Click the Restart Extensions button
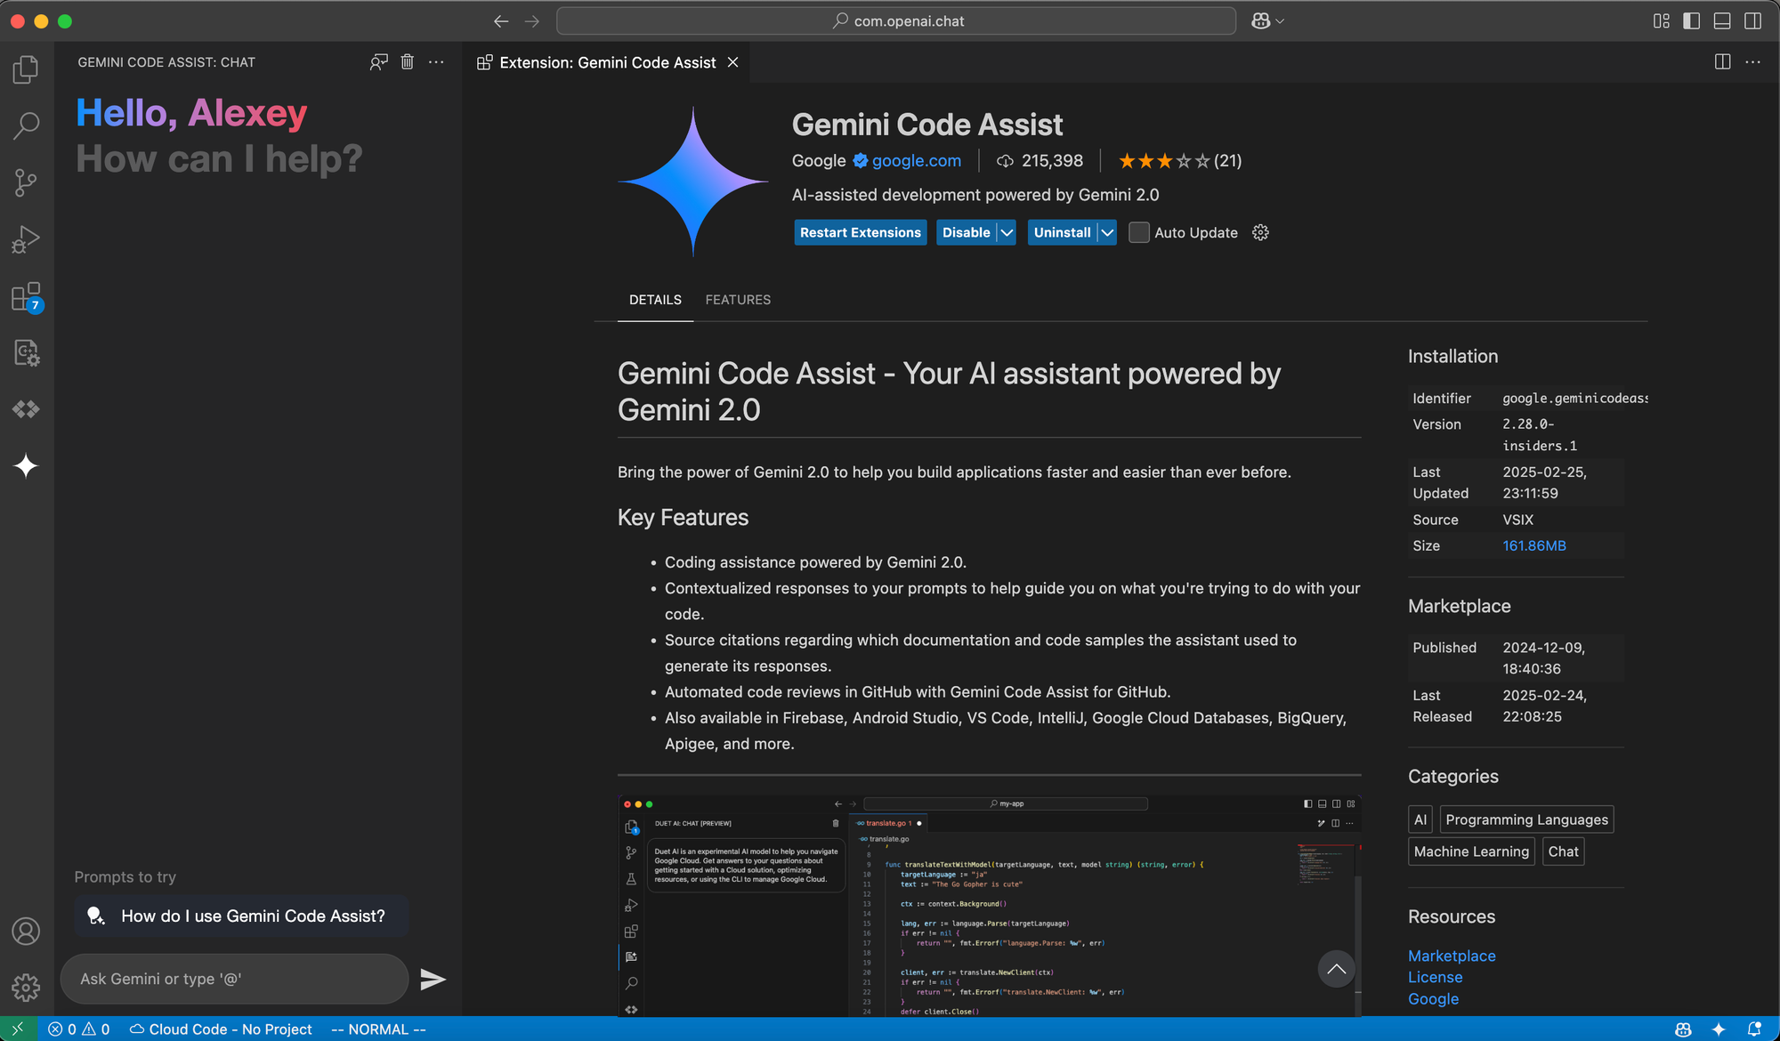Image resolution: width=1780 pixels, height=1041 pixels. pyautogui.click(x=860, y=232)
